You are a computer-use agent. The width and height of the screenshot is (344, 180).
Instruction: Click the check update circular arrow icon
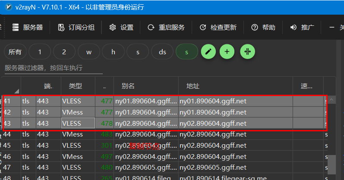(x=203, y=28)
